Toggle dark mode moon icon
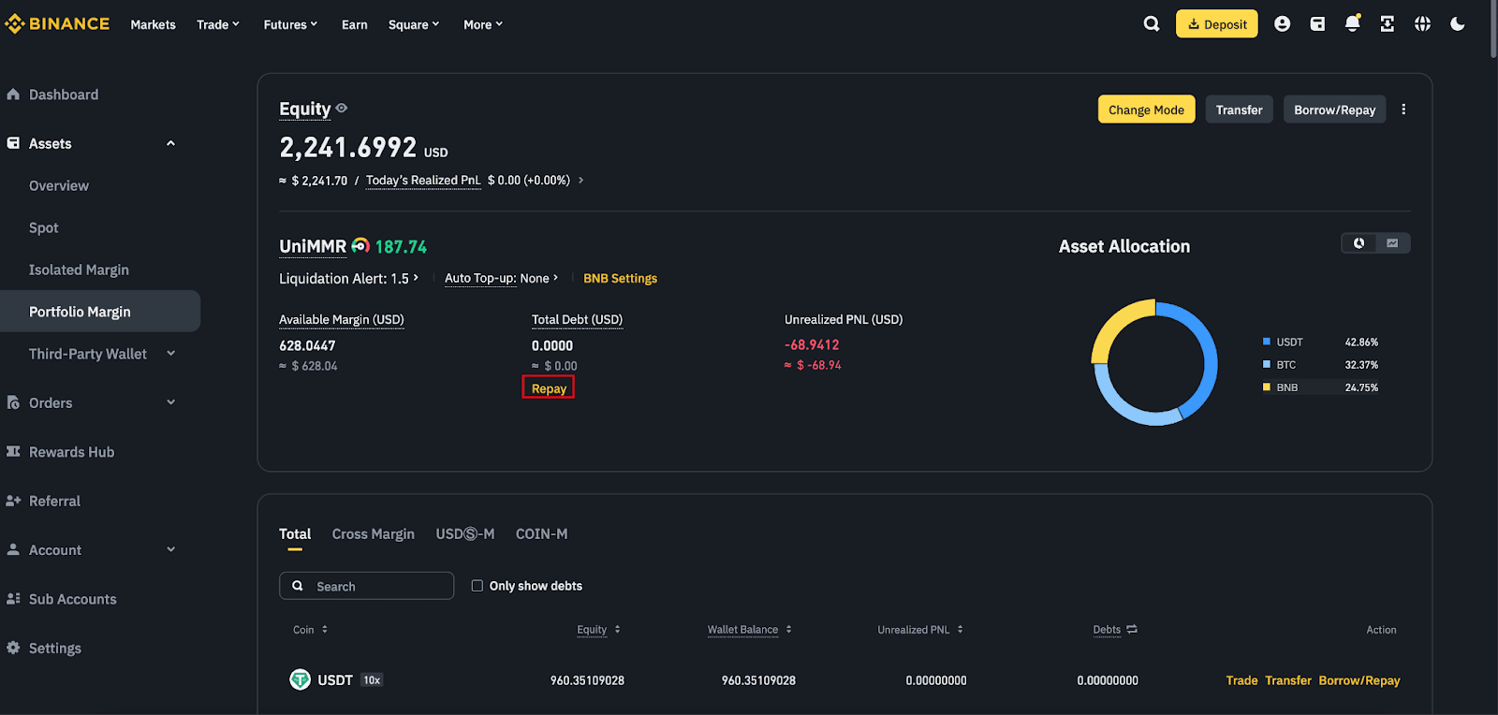This screenshot has height=715, width=1498. pyautogui.click(x=1458, y=24)
